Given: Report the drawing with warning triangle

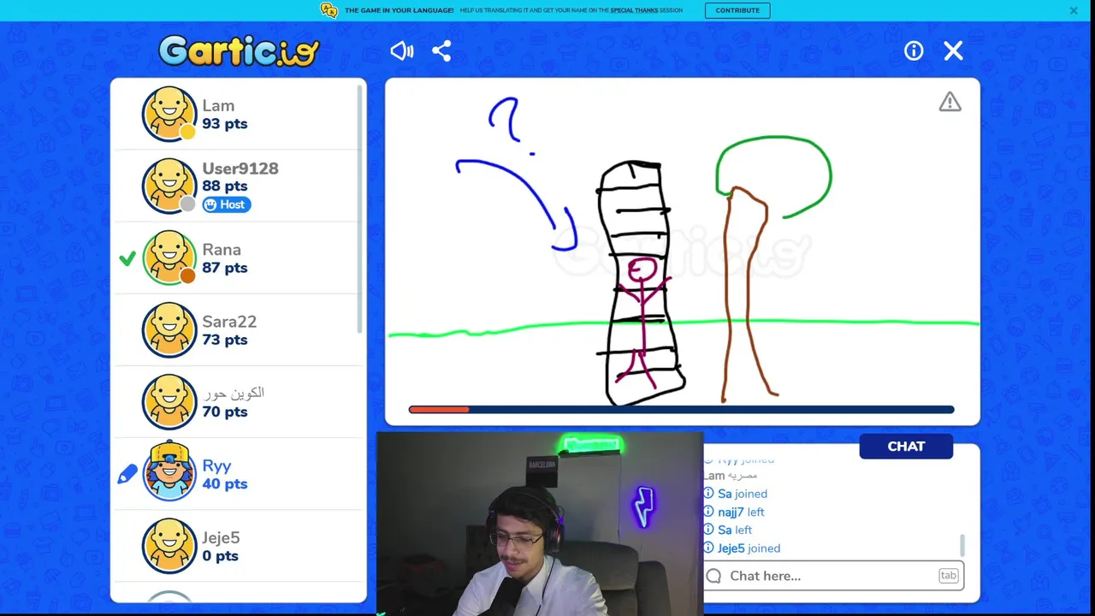Looking at the screenshot, I should coord(950,102).
